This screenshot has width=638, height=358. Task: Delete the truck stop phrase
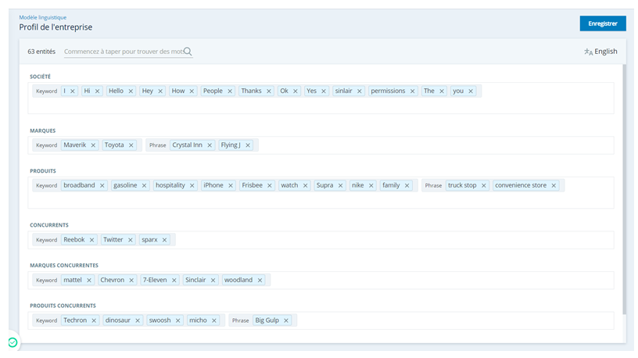pos(484,185)
